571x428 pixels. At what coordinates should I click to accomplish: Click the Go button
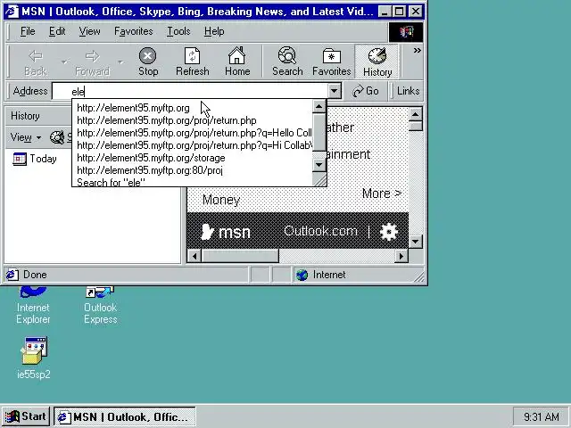[366, 91]
